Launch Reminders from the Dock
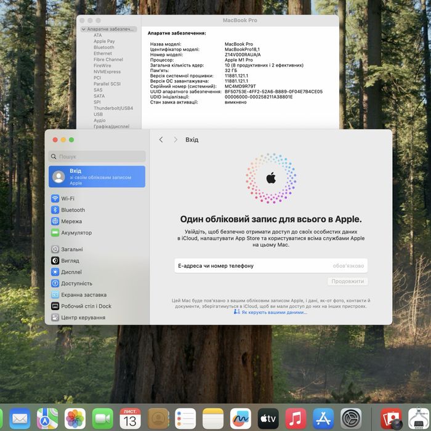431x431 pixels. pyautogui.click(x=185, y=419)
